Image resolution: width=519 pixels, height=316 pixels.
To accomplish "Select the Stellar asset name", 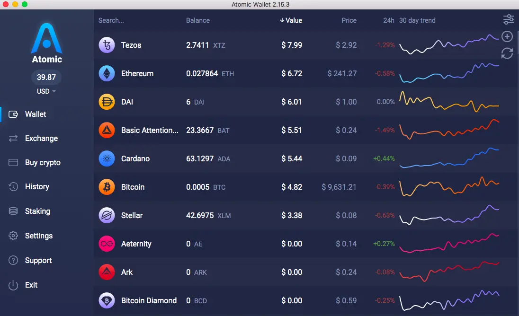I will coord(132,216).
